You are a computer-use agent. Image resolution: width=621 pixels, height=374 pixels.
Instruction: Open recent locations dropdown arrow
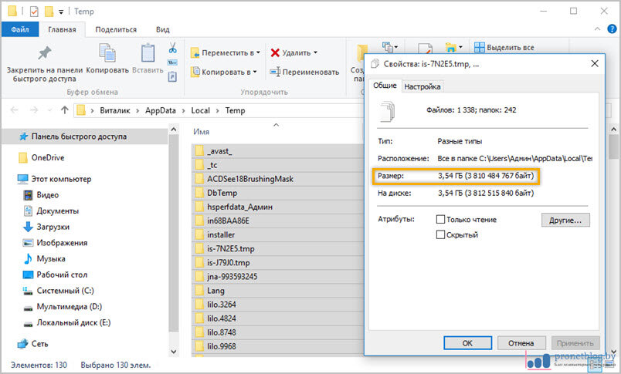pyautogui.click(x=49, y=111)
